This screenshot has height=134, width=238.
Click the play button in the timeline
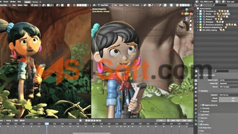94,121
